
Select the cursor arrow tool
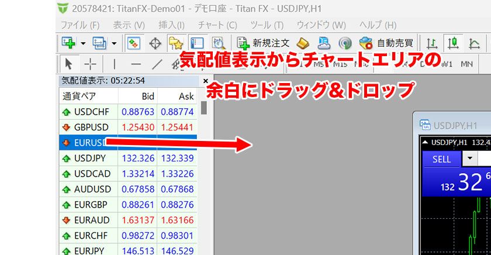pyautogui.click(x=69, y=64)
